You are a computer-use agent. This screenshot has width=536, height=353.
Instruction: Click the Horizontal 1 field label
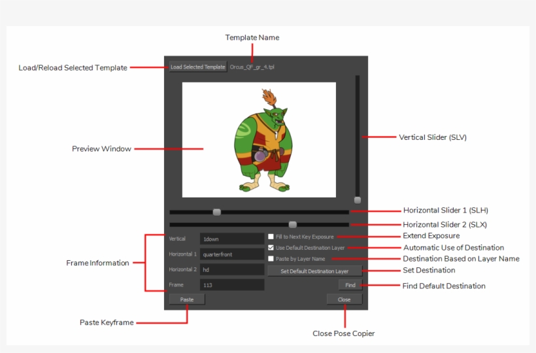(183, 254)
